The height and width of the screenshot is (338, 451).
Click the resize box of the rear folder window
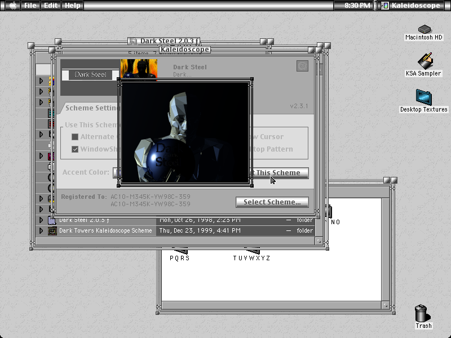pyautogui.click(x=386, y=305)
